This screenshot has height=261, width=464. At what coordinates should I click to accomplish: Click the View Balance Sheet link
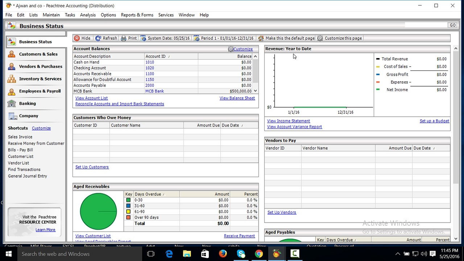(237, 98)
